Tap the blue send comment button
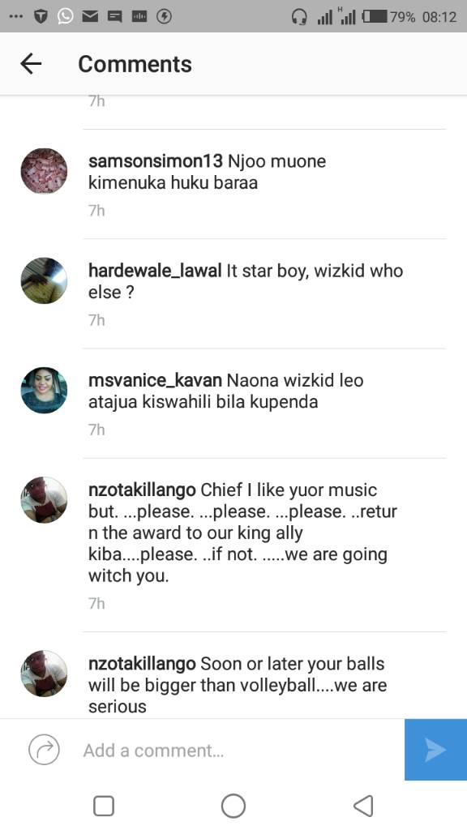 click(435, 750)
